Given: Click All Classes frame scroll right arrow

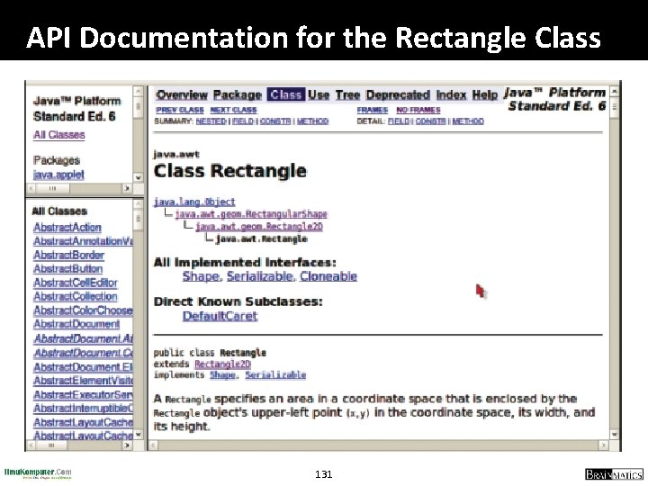Looking at the screenshot, I should 127,445.
